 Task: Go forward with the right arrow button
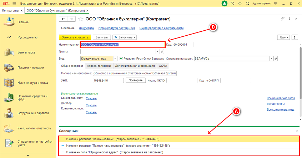pyautogui.click(x=71, y=19)
